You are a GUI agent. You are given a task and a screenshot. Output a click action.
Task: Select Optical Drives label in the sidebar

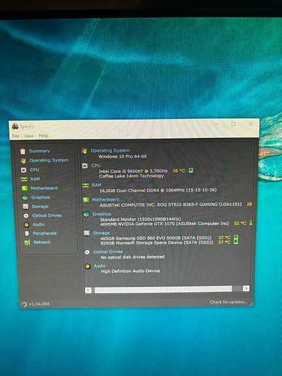pyautogui.click(x=47, y=215)
